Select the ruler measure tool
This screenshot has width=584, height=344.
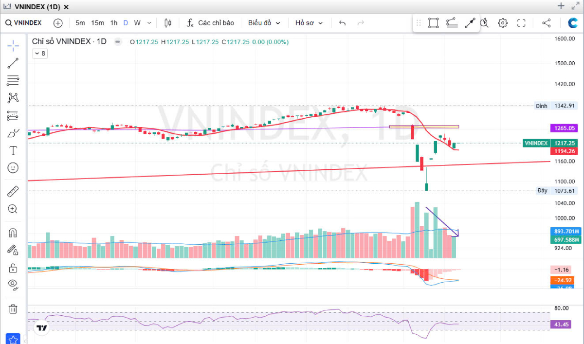coord(13,192)
